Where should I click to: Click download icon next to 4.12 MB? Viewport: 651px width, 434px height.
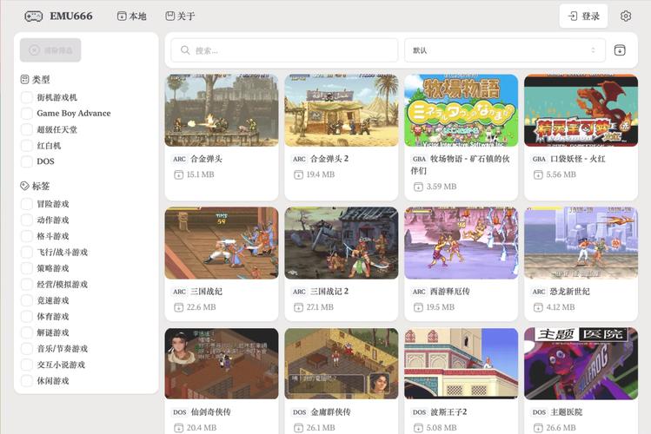(538, 307)
